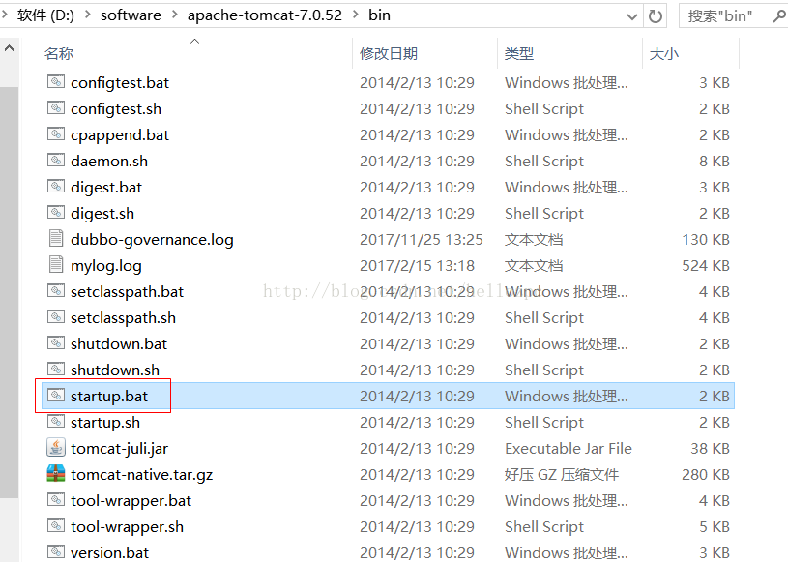The image size is (788, 562).
Task: Click the shutdown.sh file icon
Action: [x=56, y=369]
